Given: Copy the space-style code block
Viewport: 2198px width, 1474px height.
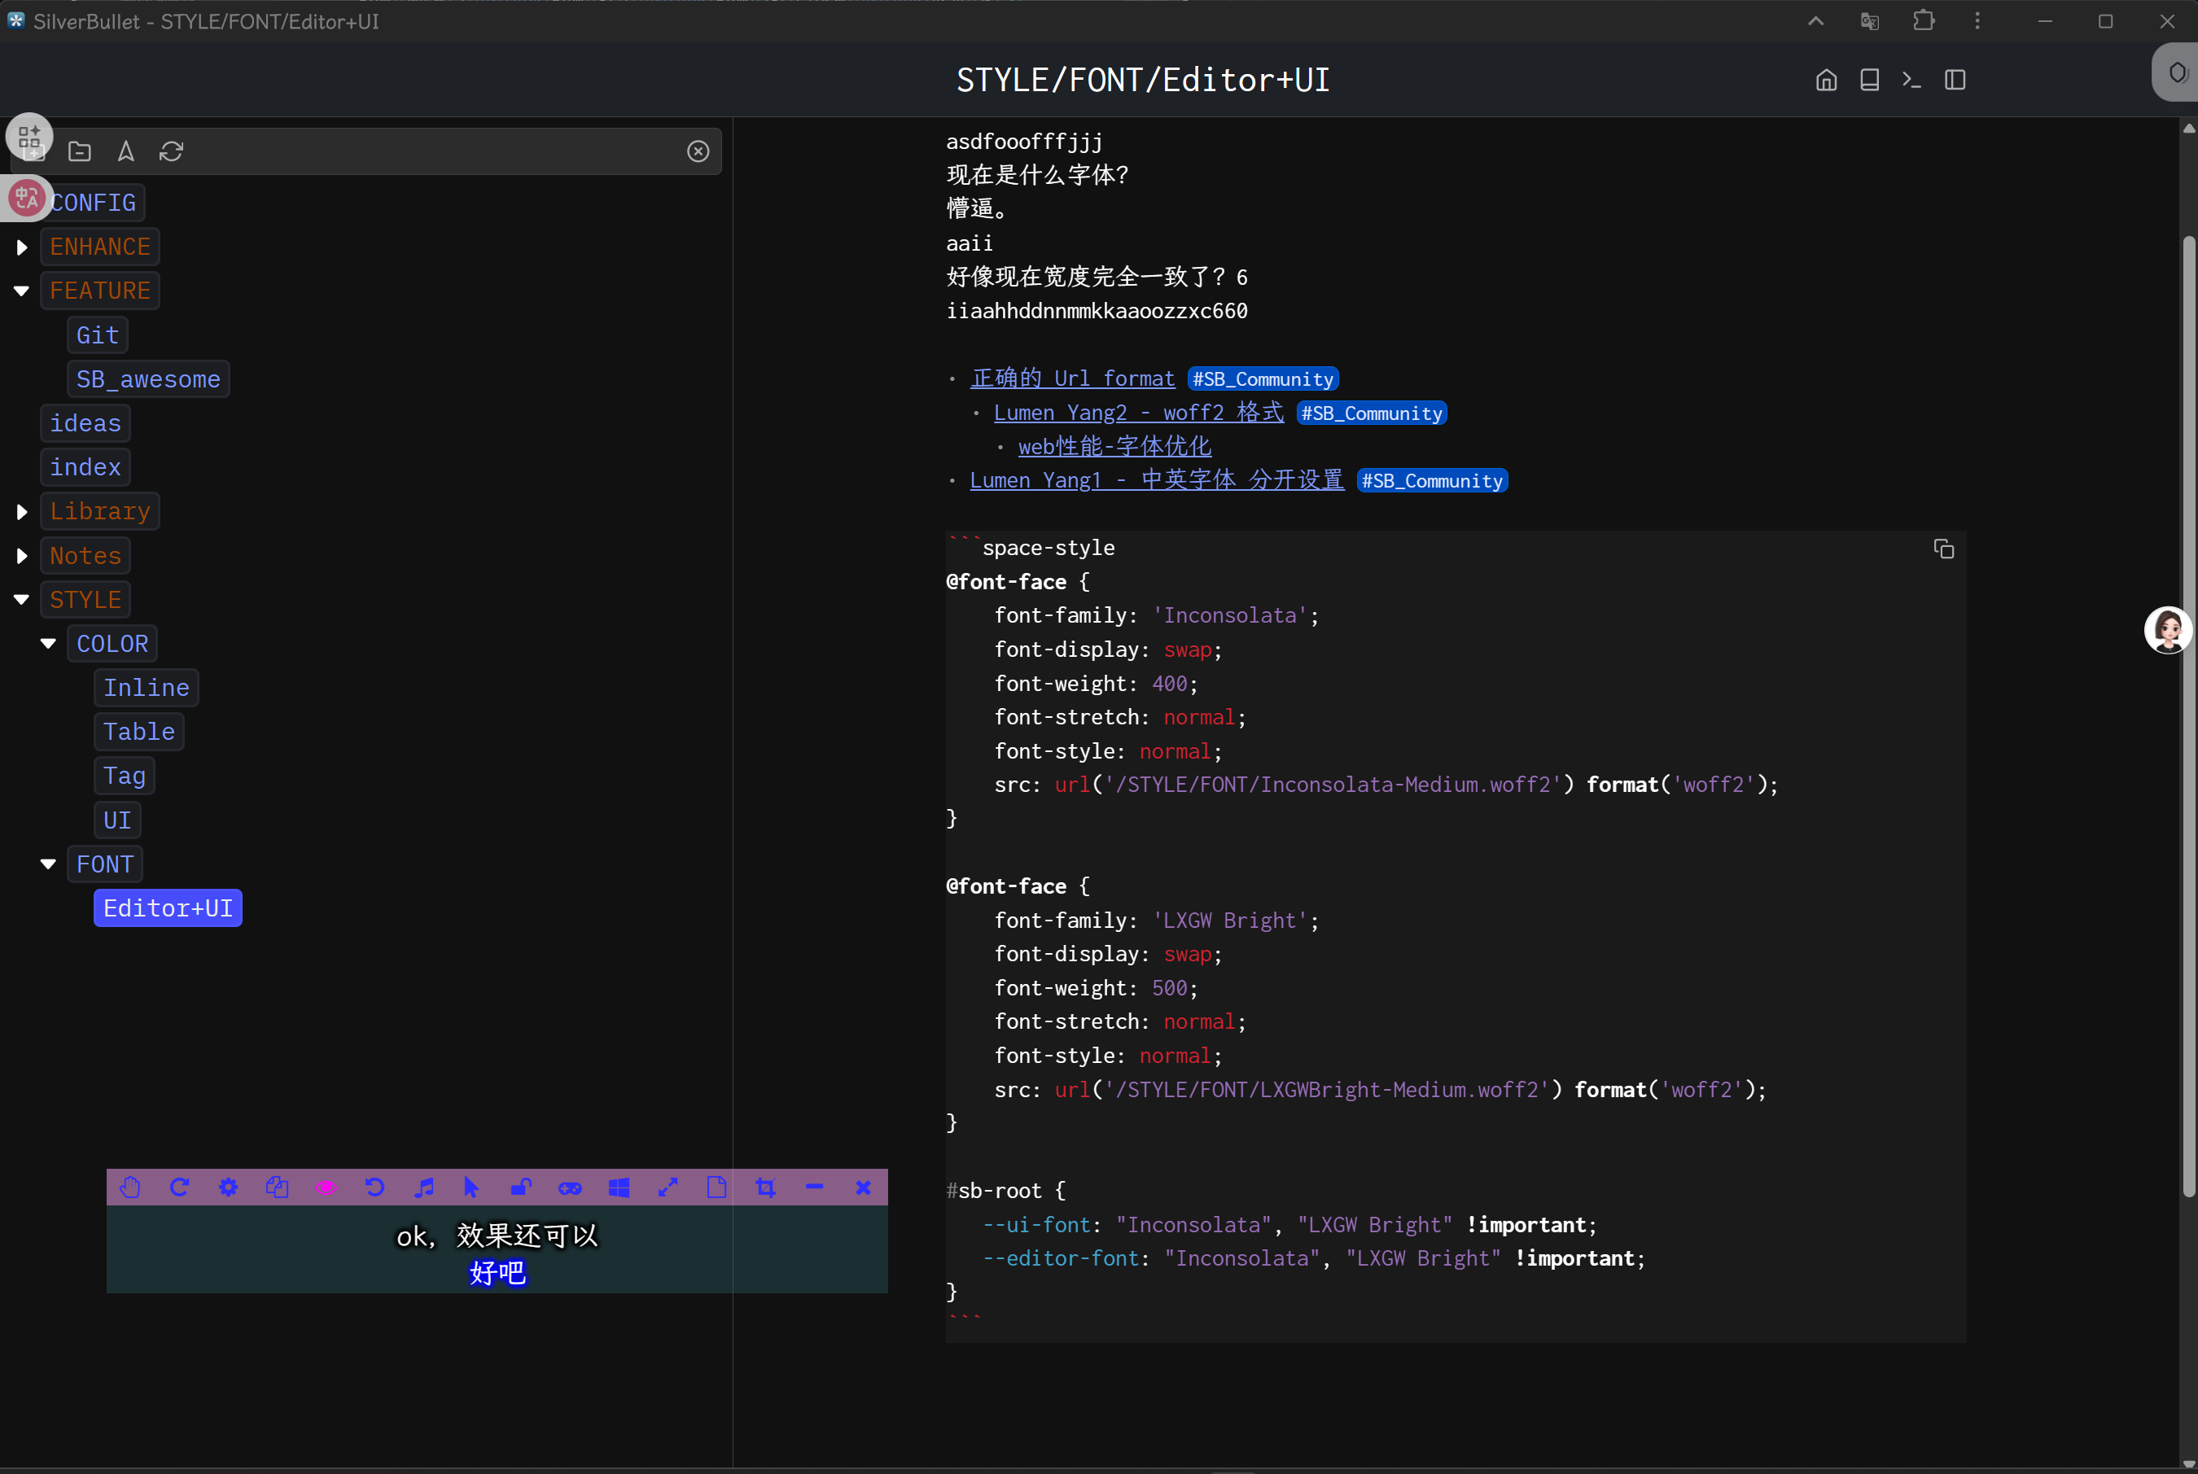Looking at the screenshot, I should click(x=1943, y=549).
